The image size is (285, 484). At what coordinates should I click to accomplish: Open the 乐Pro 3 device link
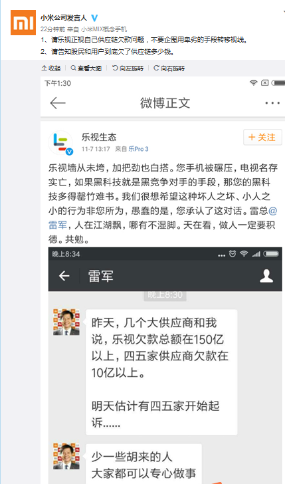138,149
